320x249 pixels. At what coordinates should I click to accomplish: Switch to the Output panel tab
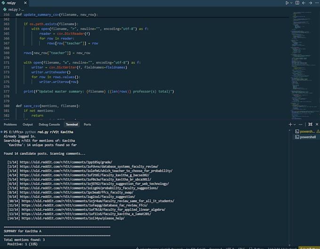28,124
